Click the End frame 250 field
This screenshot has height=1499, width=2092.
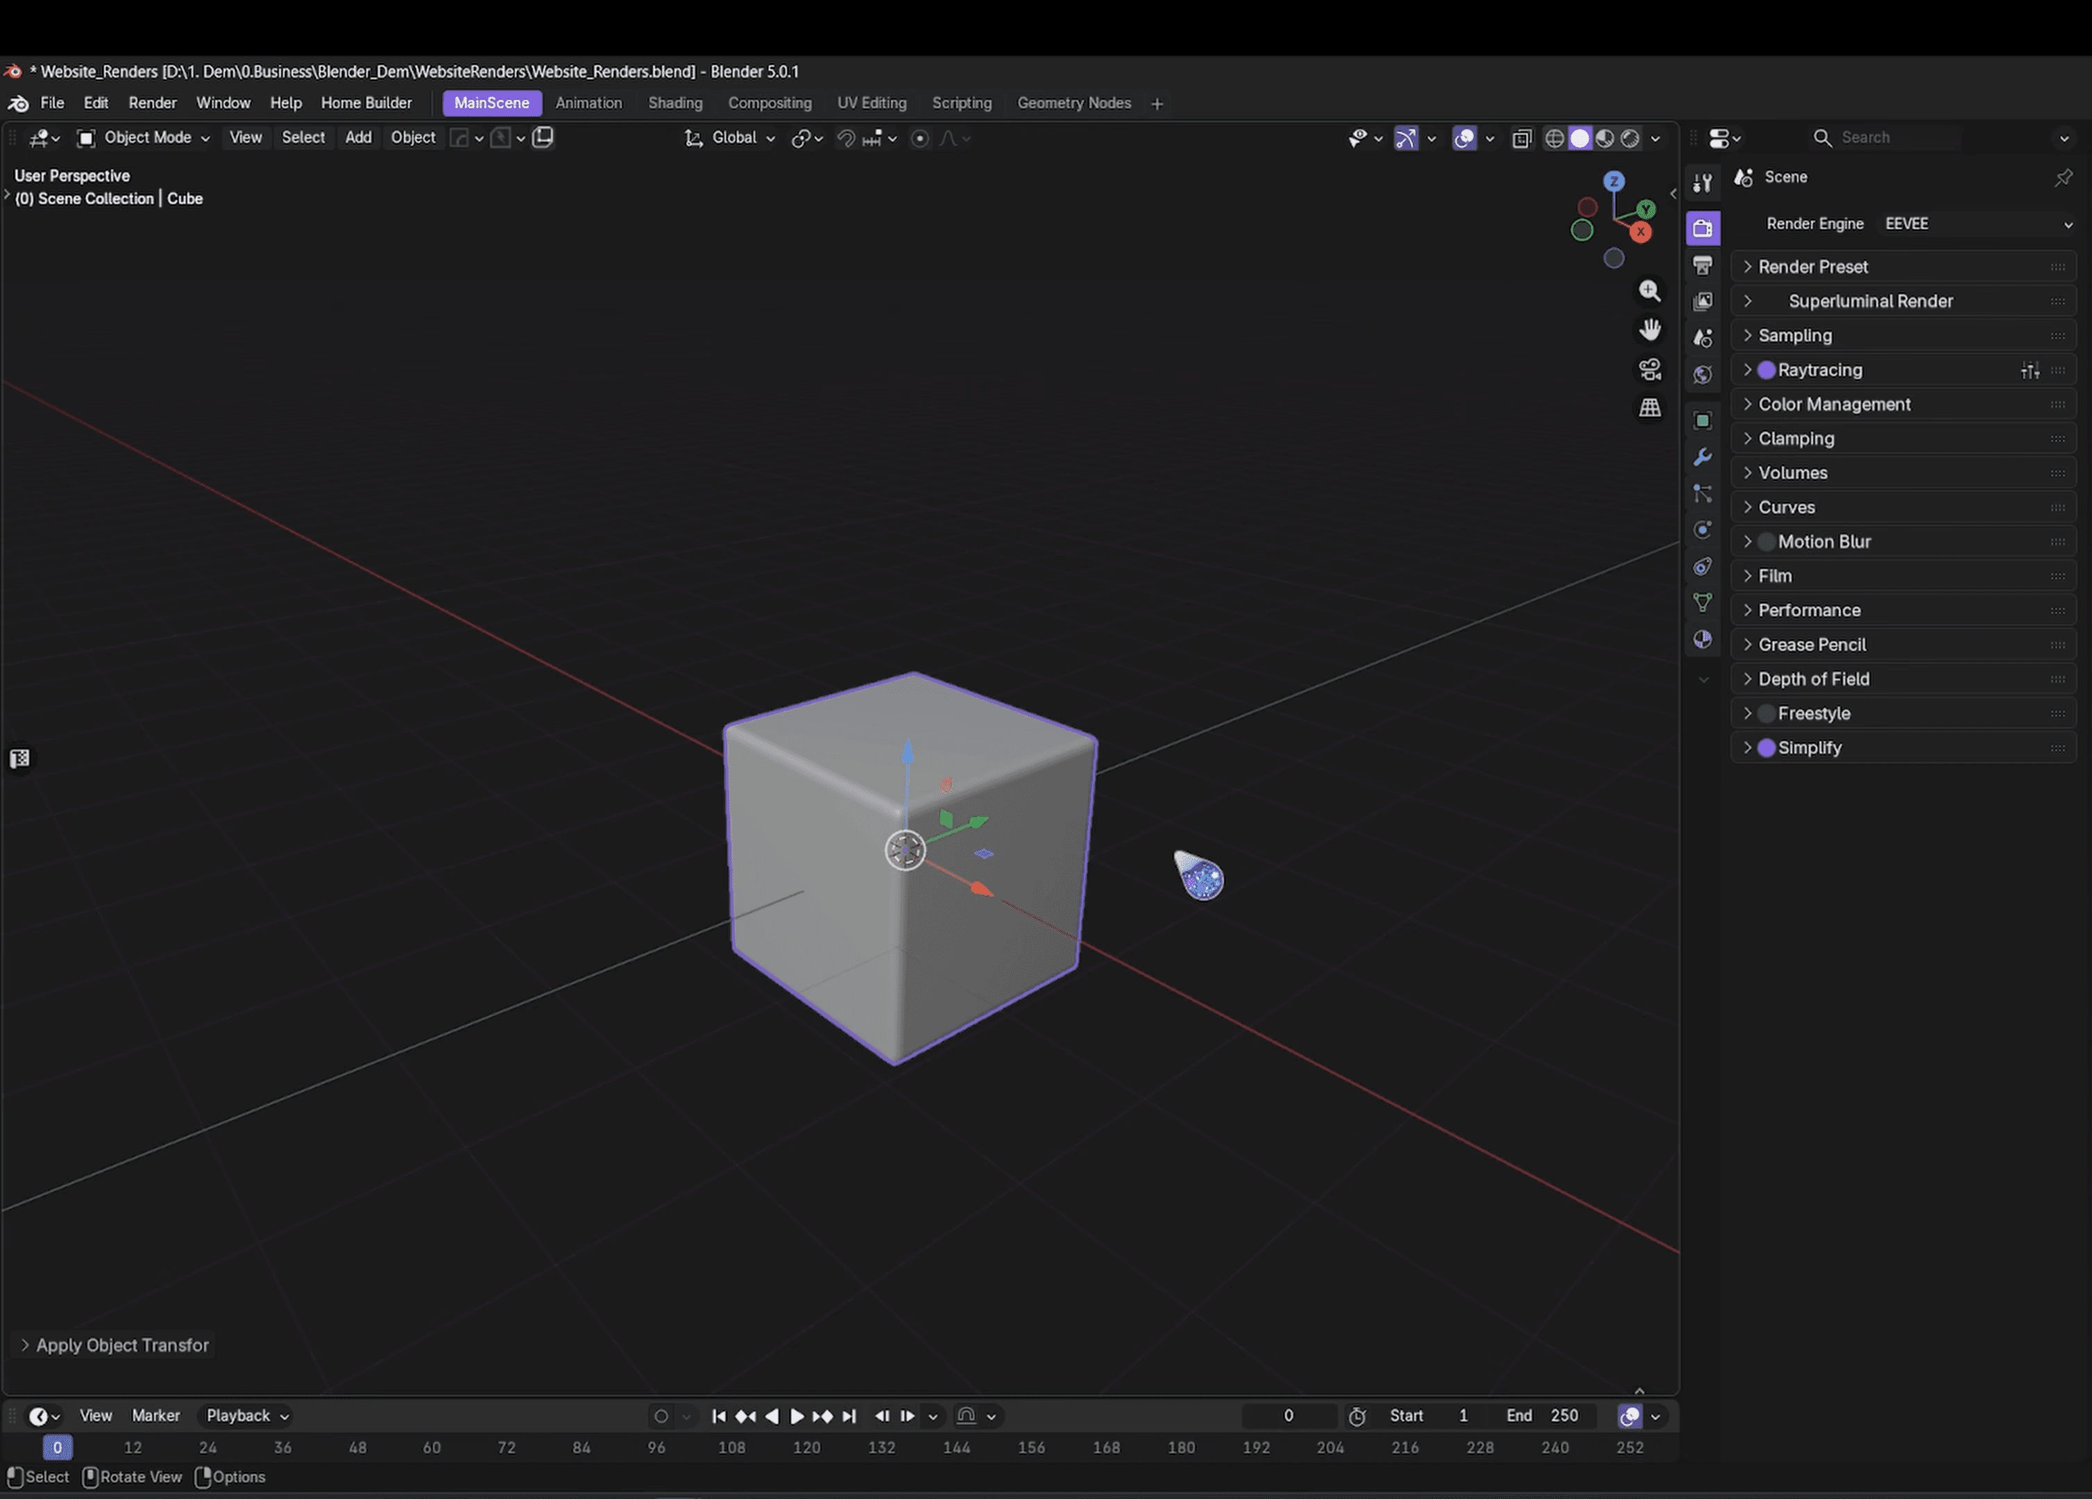pos(1545,1416)
